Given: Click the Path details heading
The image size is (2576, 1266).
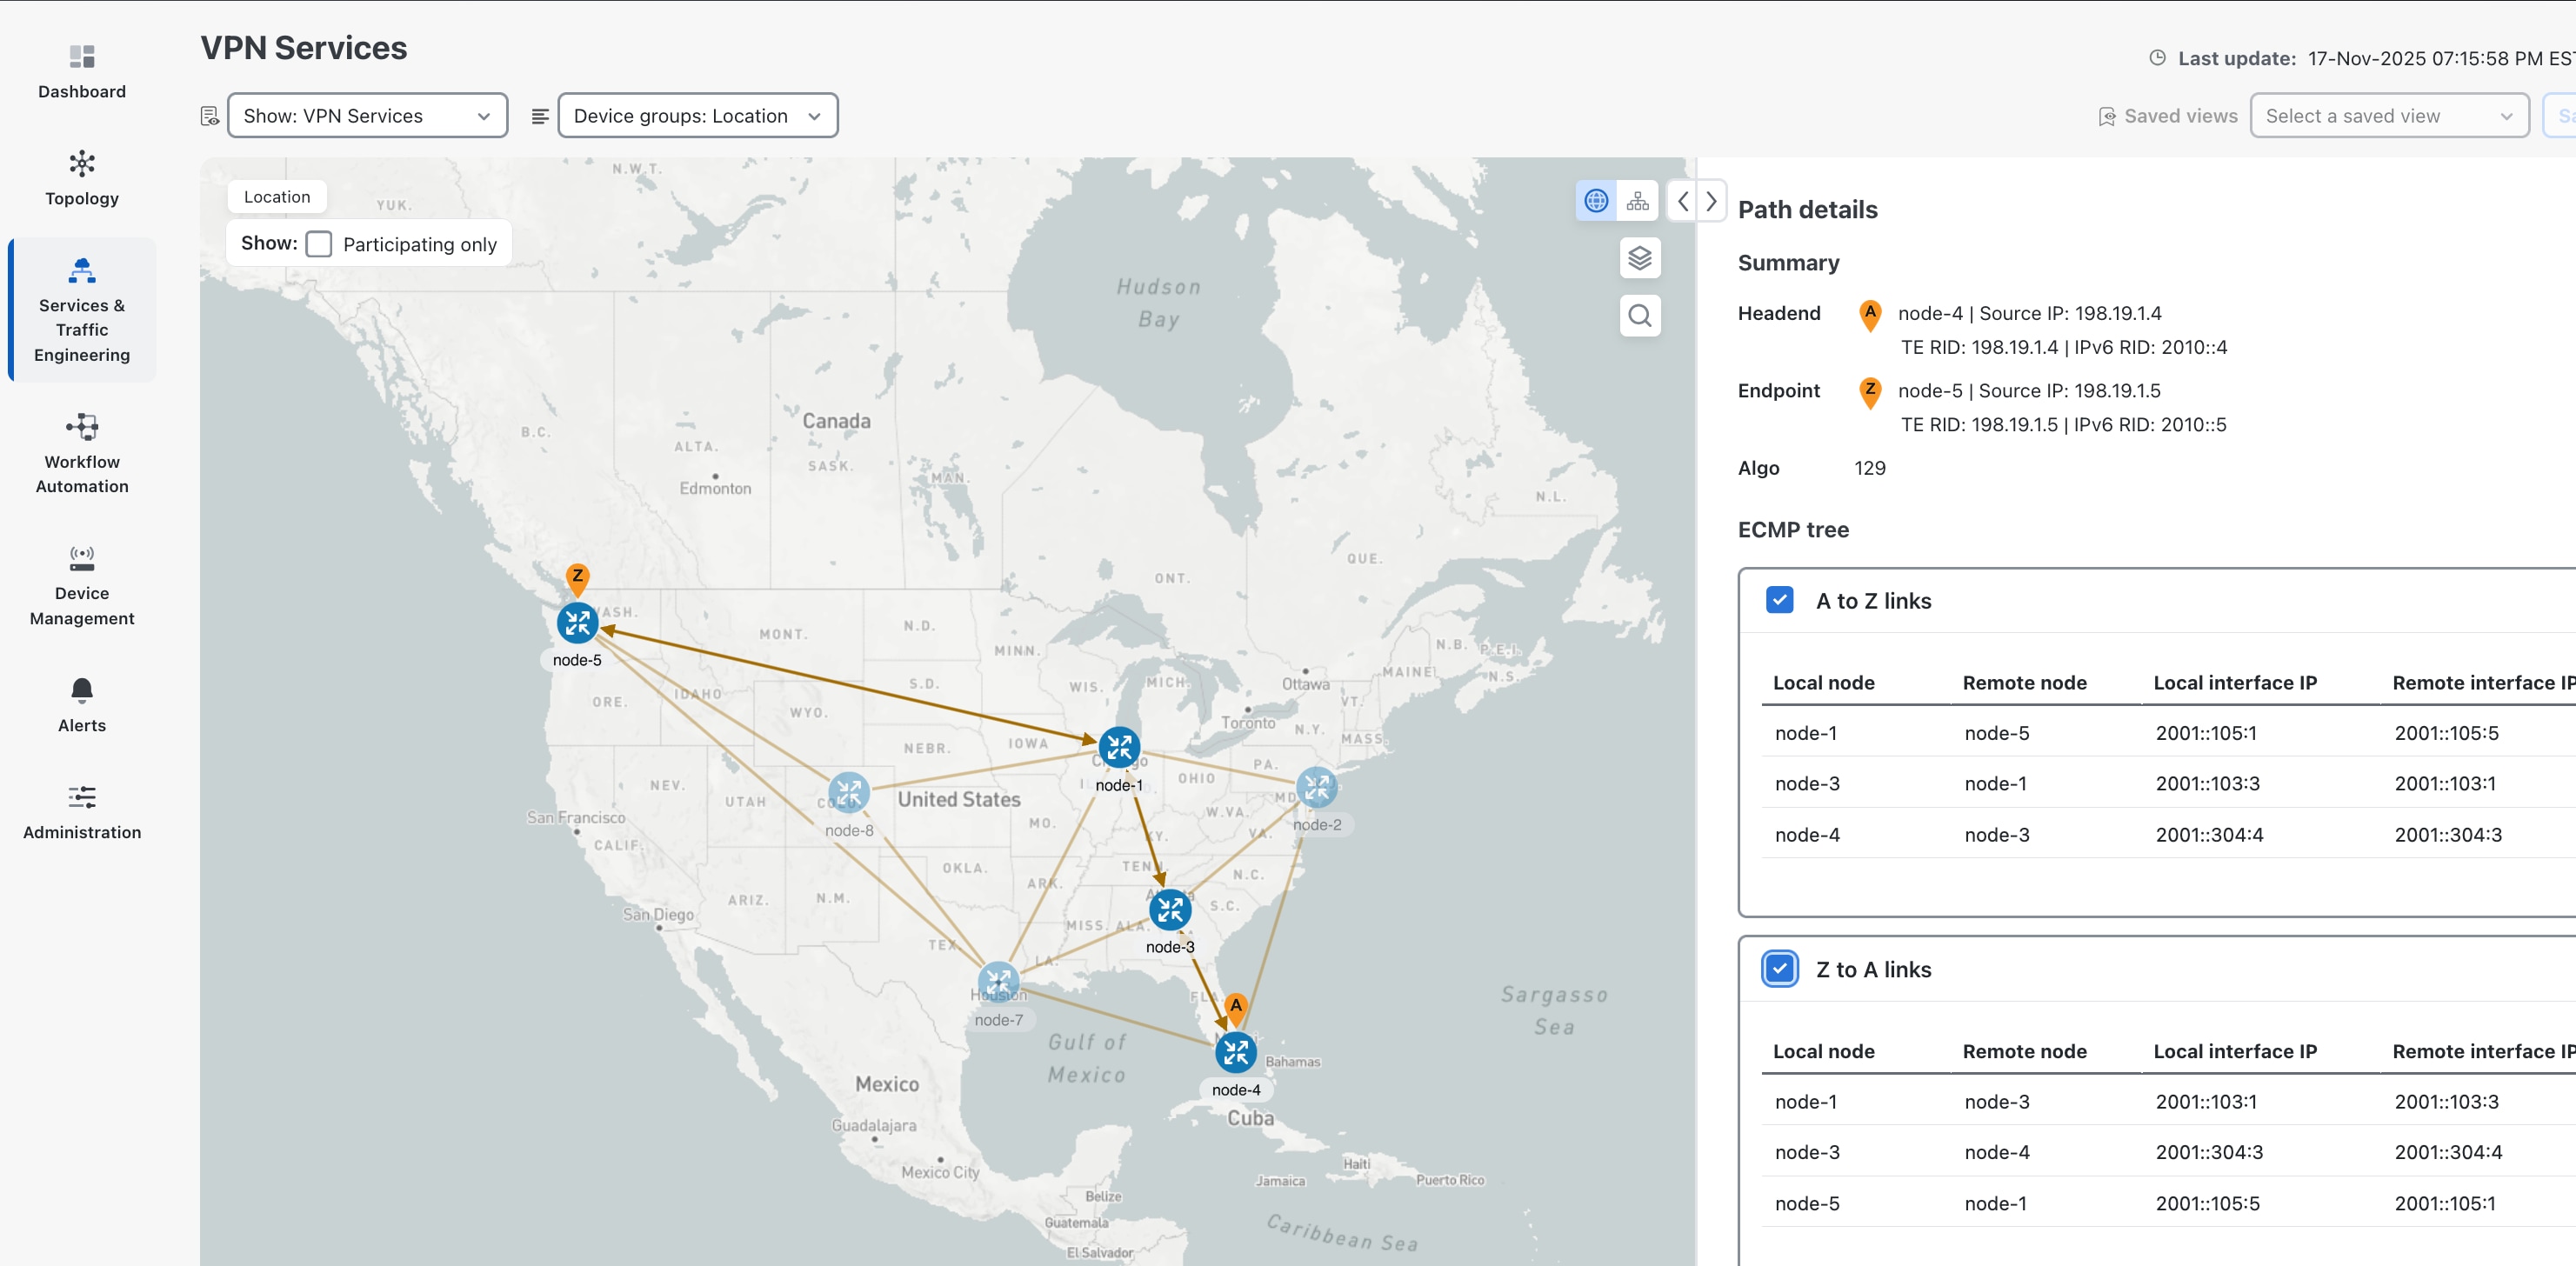Looking at the screenshot, I should pos(1807,210).
